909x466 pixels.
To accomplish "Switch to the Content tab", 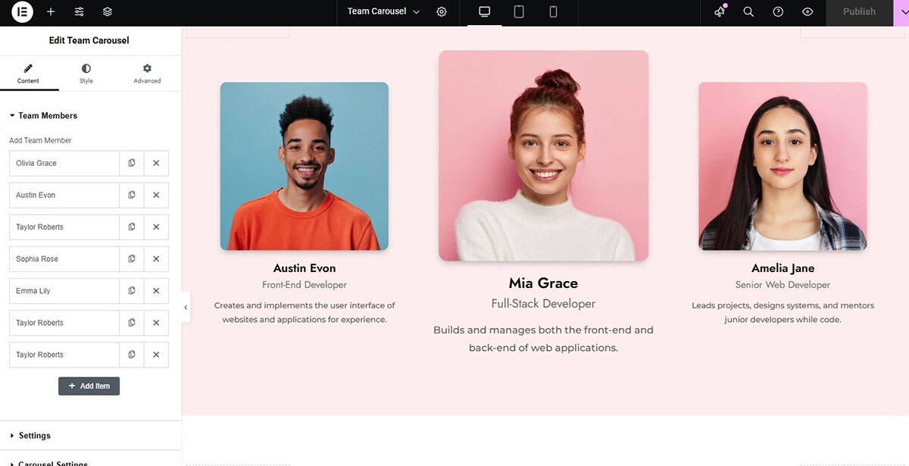I will tap(29, 73).
